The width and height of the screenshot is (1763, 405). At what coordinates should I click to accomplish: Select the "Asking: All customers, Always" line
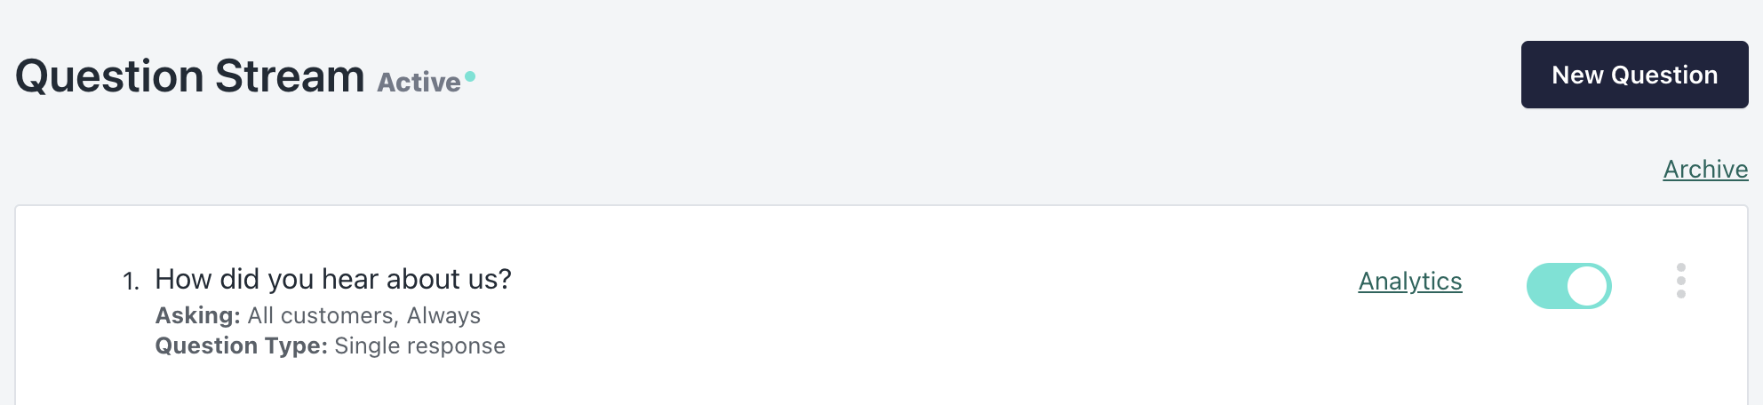click(318, 315)
